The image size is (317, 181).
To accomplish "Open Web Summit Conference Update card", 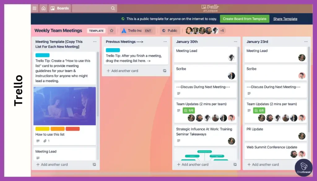I will coord(276,151).
